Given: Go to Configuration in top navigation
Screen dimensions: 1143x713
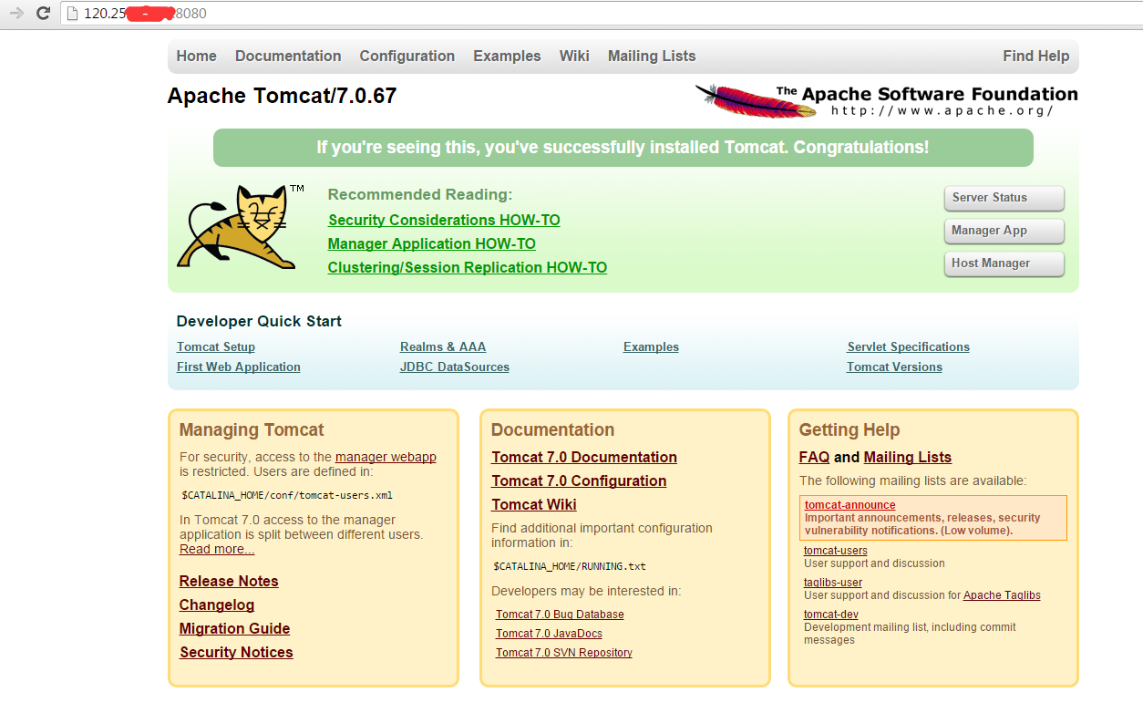Looking at the screenshot, I should (407, 56).
